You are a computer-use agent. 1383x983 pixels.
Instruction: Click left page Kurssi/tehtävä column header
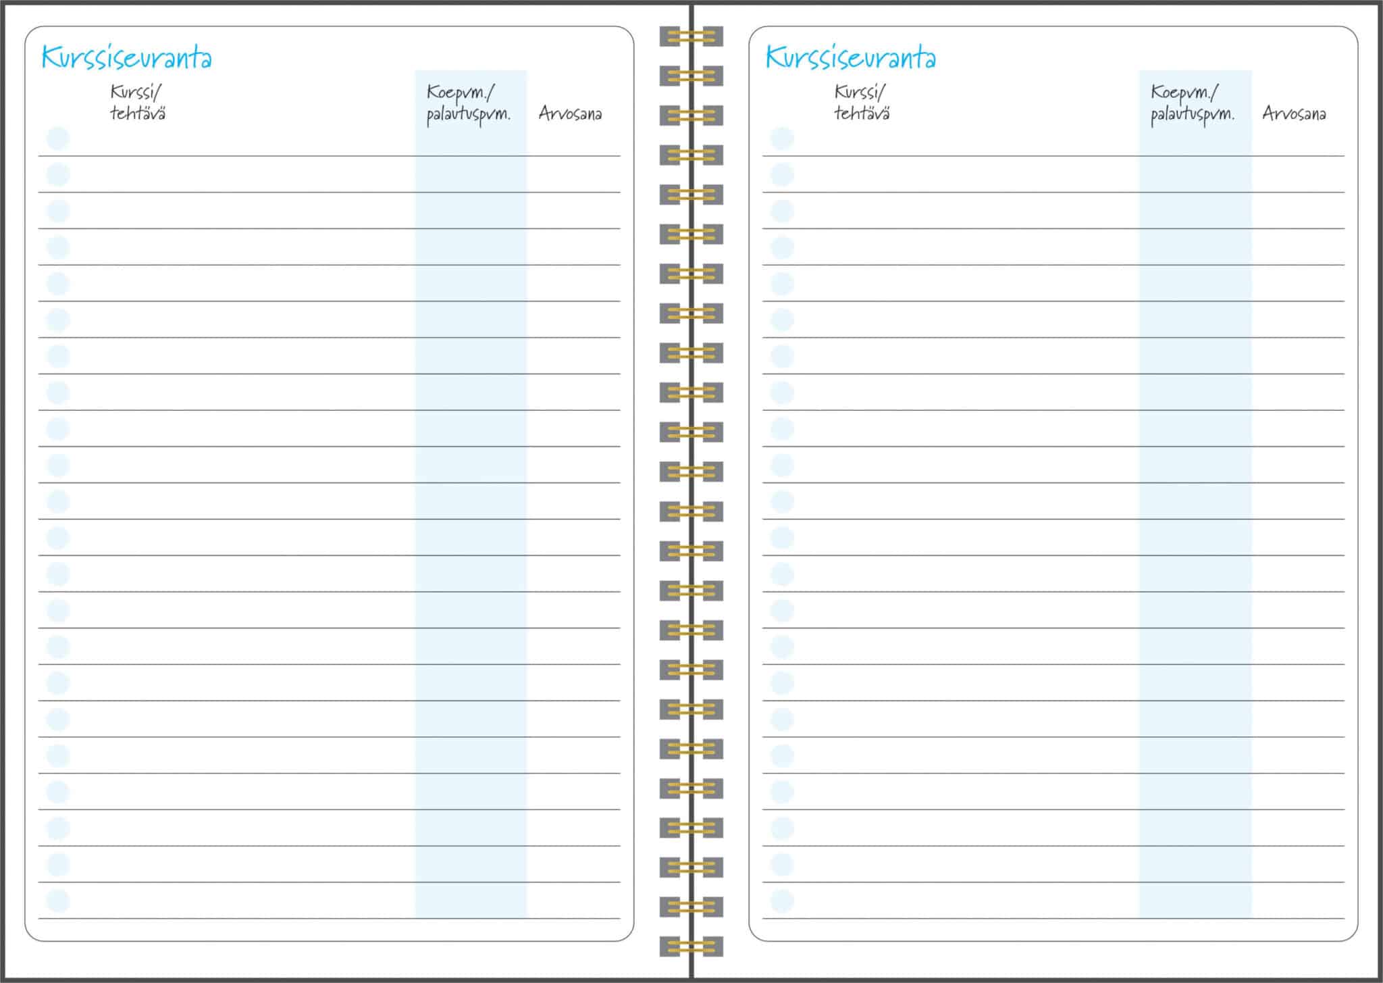coord(138,103)
